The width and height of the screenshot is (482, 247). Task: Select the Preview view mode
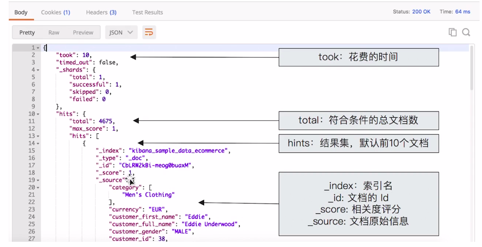[83, 33]
